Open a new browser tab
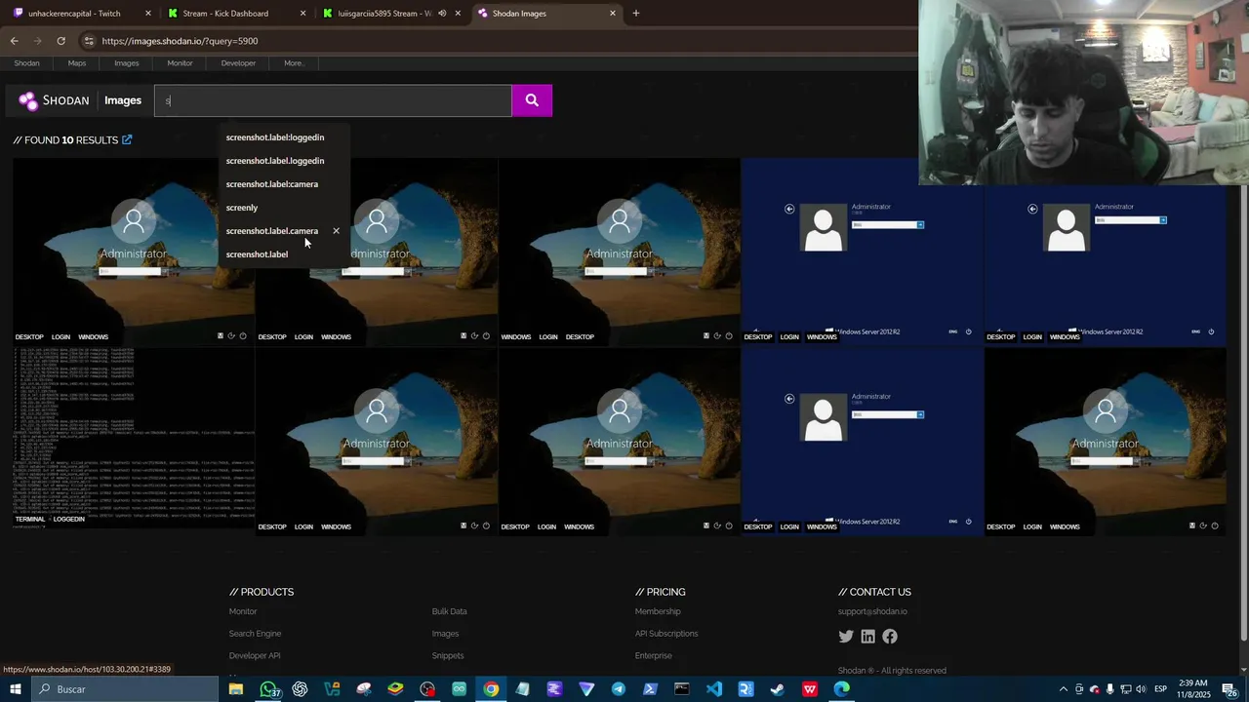This screenshot has width=1249, height=702. tap(636, 14)
